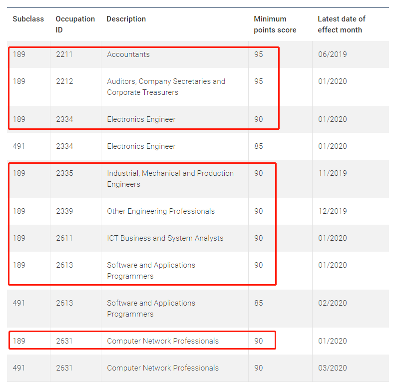This screenshot has height=387, width=398.
Task: Click the 11/2019 date cell
Action: pos(333,173)
